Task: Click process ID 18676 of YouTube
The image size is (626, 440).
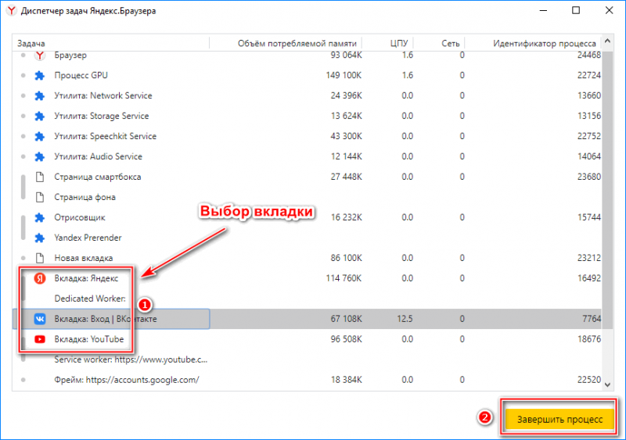Action: tap(589, 339)
